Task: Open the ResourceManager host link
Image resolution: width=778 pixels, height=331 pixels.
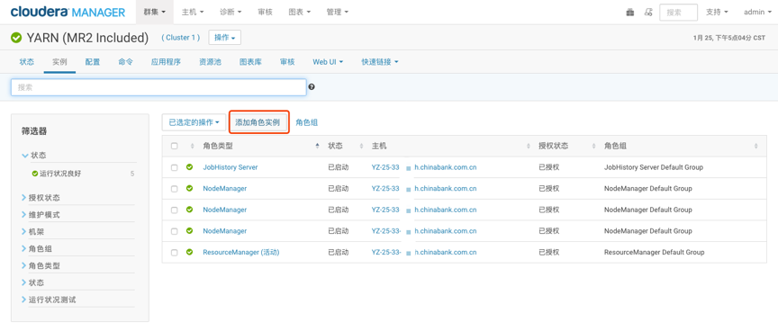Action: click(x=424, y=252)
